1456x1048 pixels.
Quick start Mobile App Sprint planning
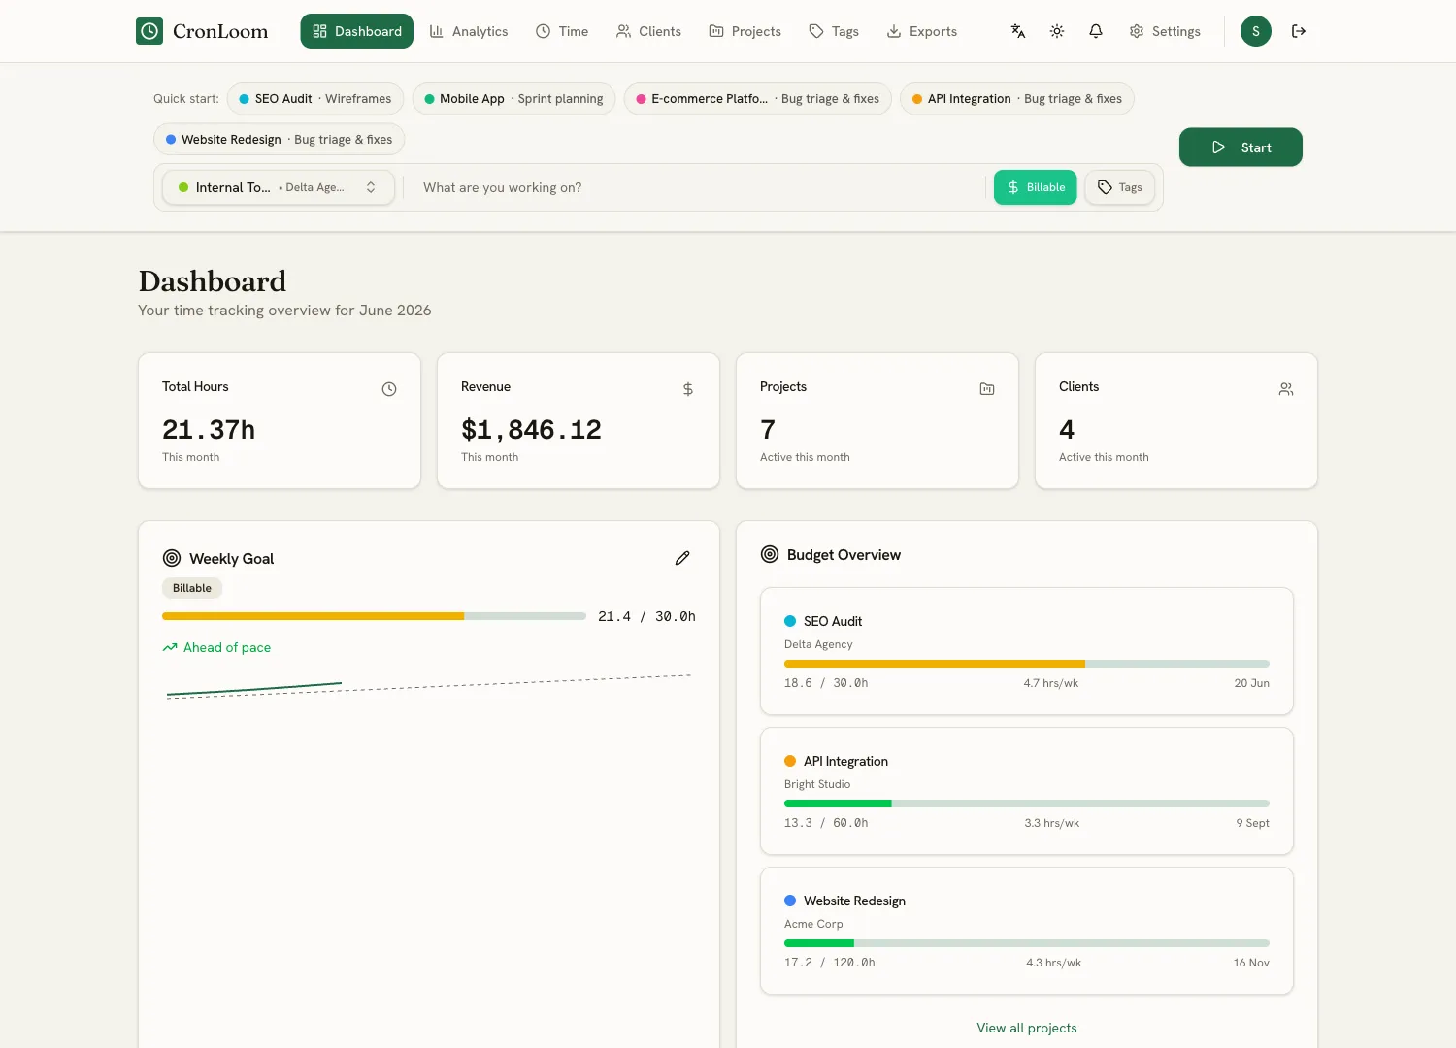(x=513, y=99)
